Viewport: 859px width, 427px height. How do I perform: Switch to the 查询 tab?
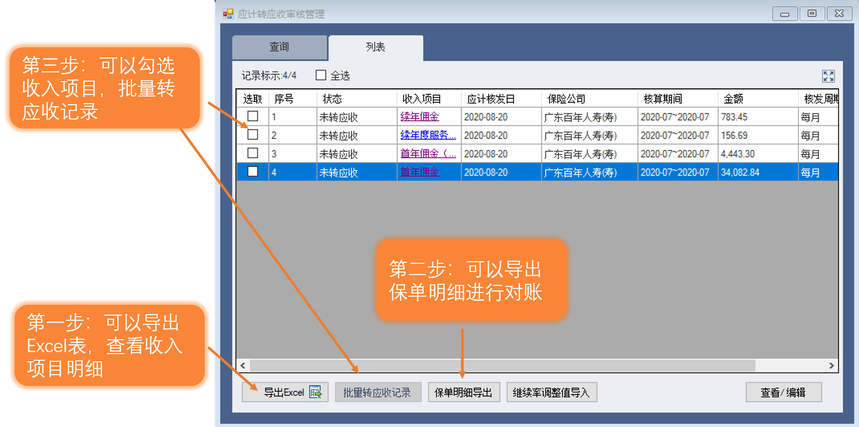(x=279, y=47)
